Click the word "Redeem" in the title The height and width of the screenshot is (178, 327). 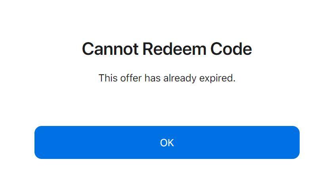tap(174, 49)
